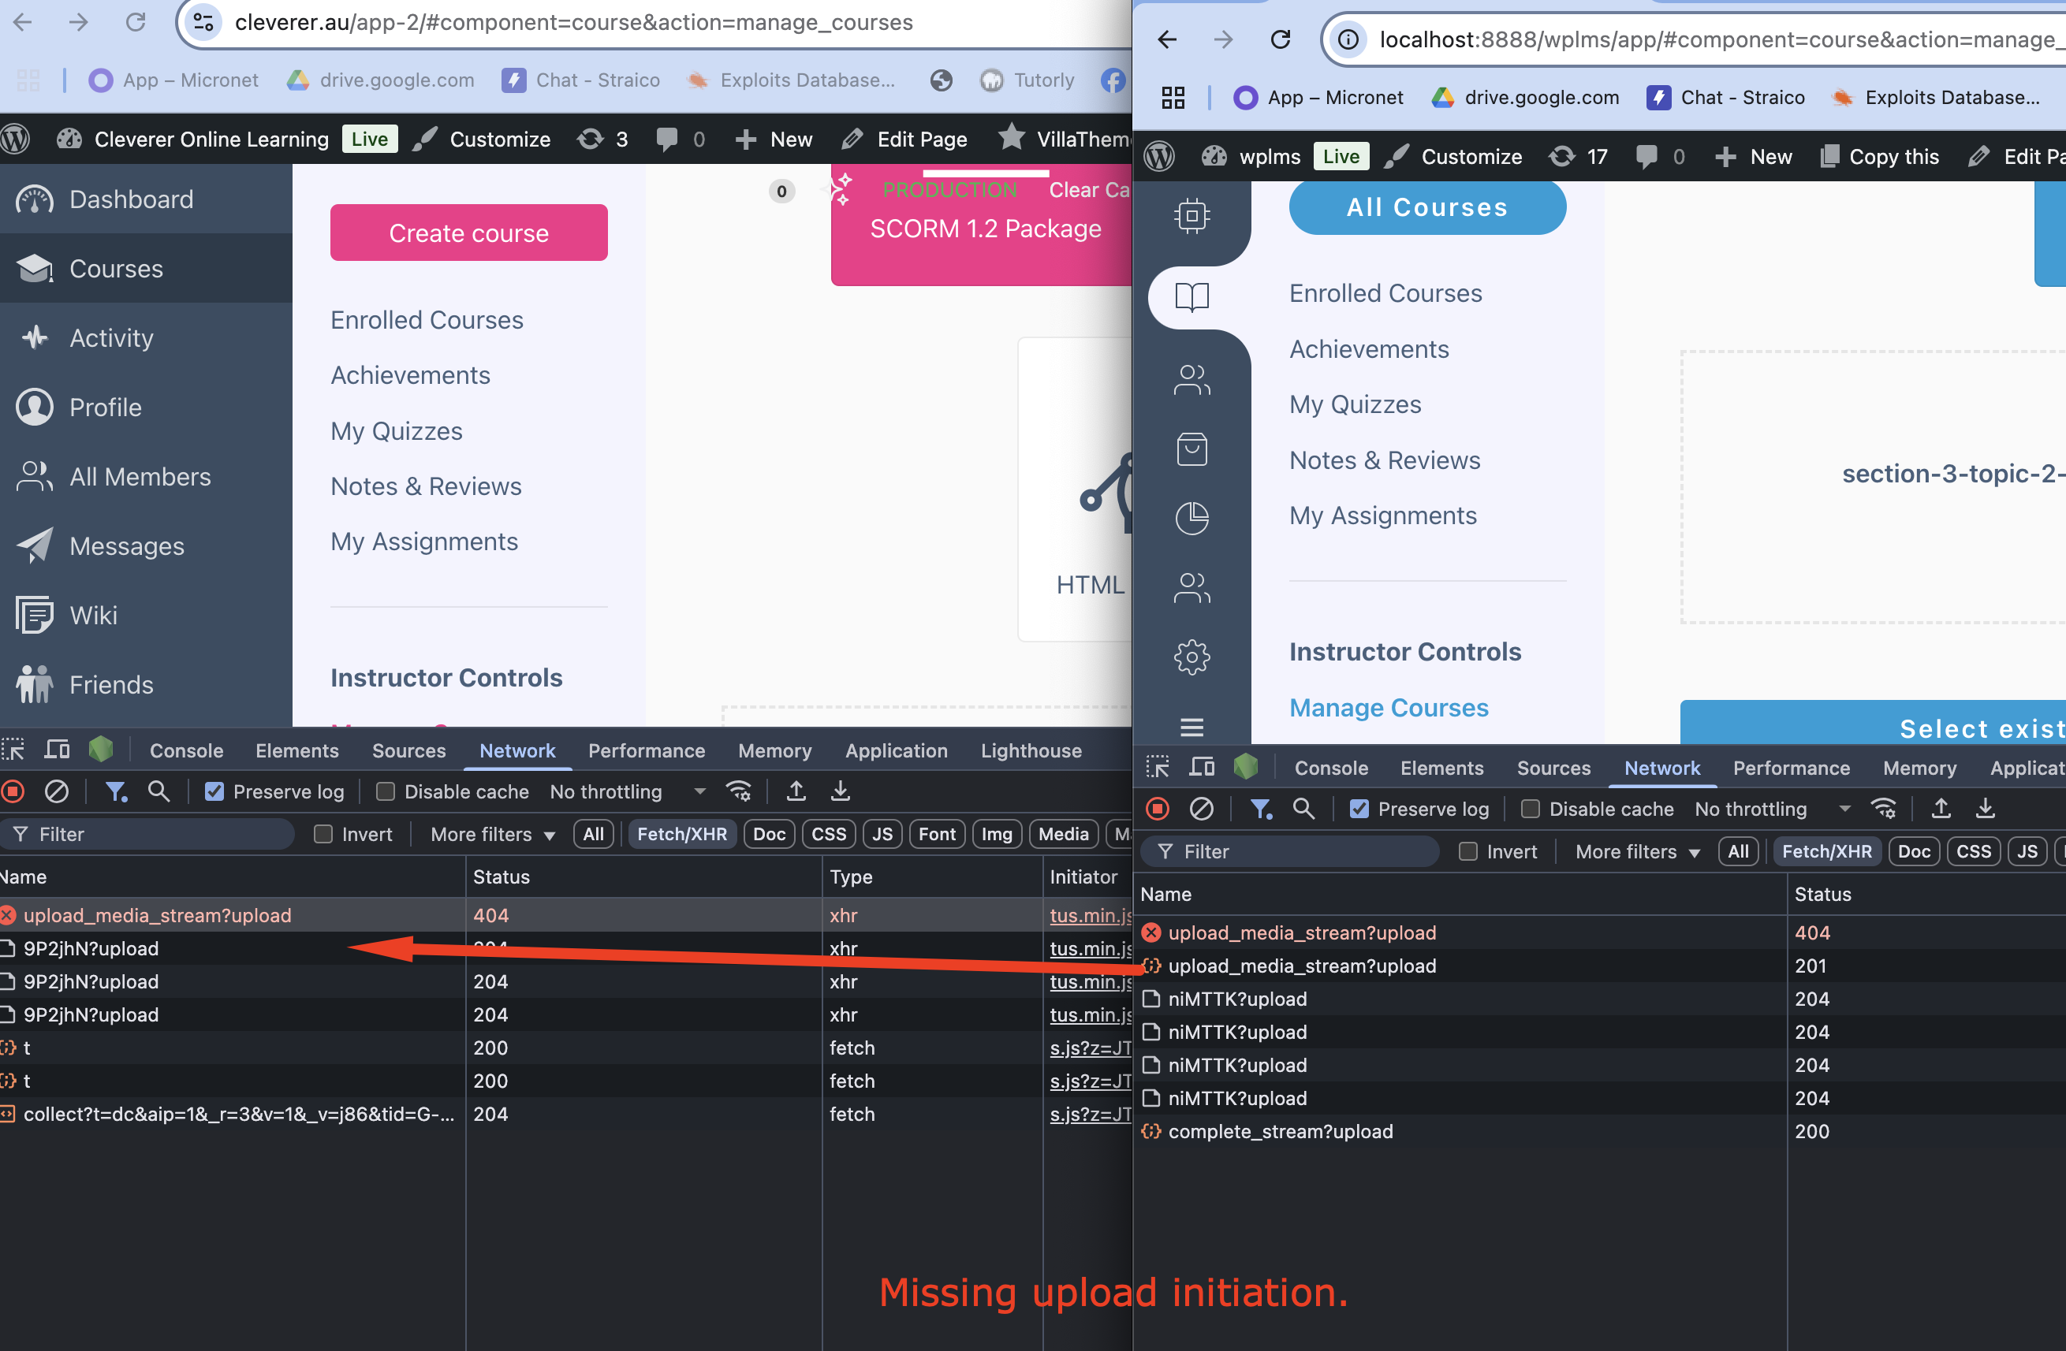The image size is (2066, 1351).
Task: Click open book icon in wplms sidebar
Action: click(x=1191, y=296)
